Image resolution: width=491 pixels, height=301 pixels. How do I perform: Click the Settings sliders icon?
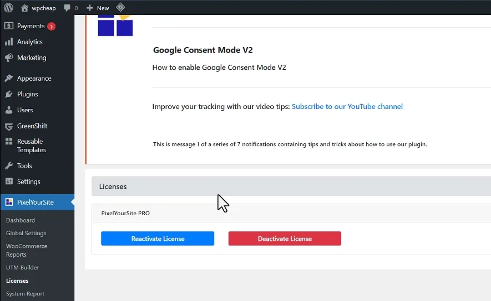9,181
